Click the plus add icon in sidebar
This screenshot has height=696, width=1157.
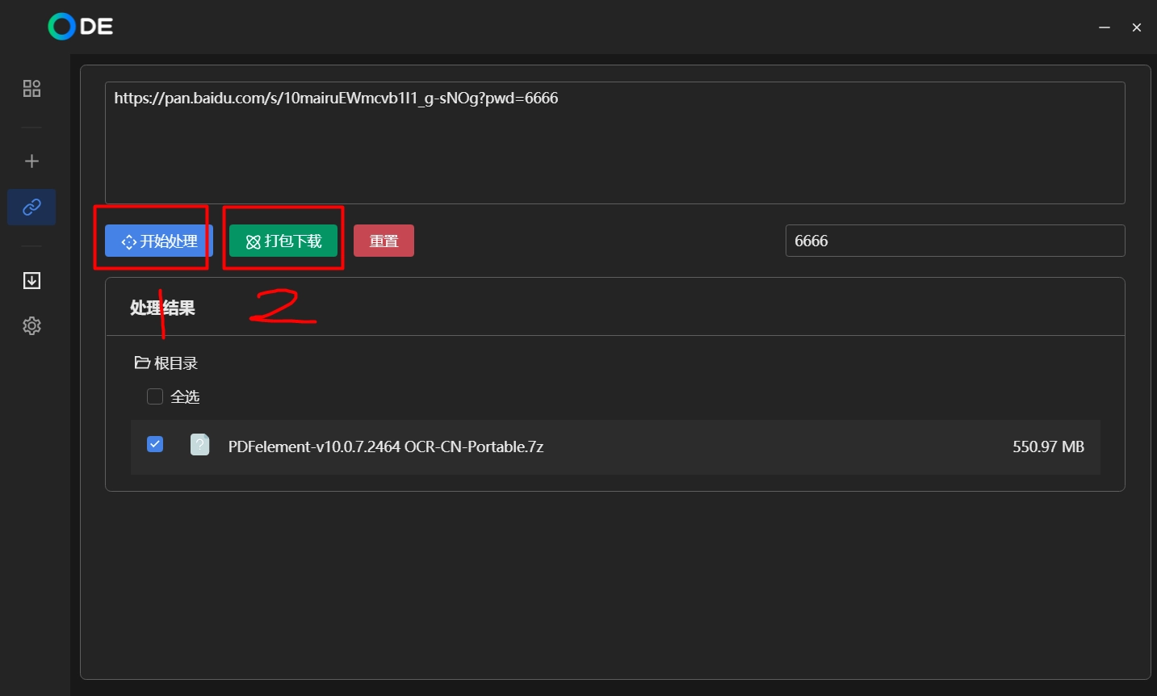coord(31,161)
